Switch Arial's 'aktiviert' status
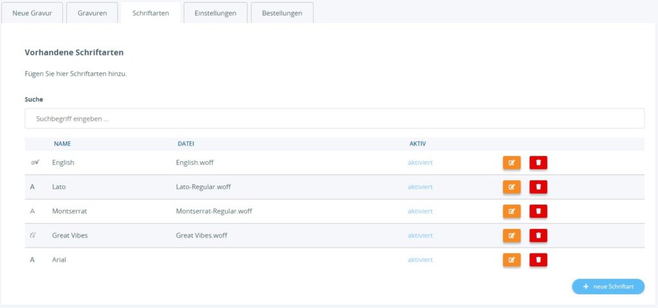The height and width of the screenshot is (308, 658). point(420,260)
